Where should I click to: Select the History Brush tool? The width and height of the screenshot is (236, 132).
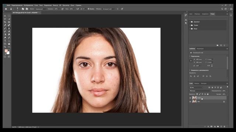(x=5, y=32)
